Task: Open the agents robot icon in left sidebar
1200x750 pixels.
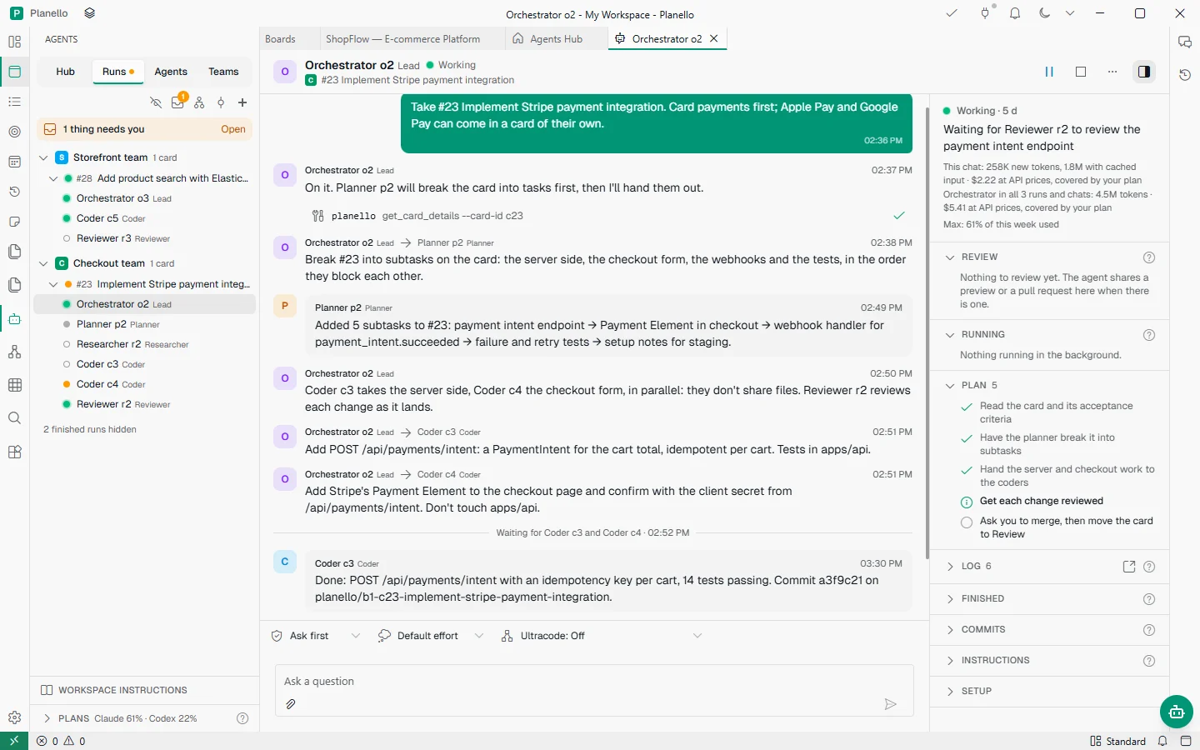Action: coord(14,318)
